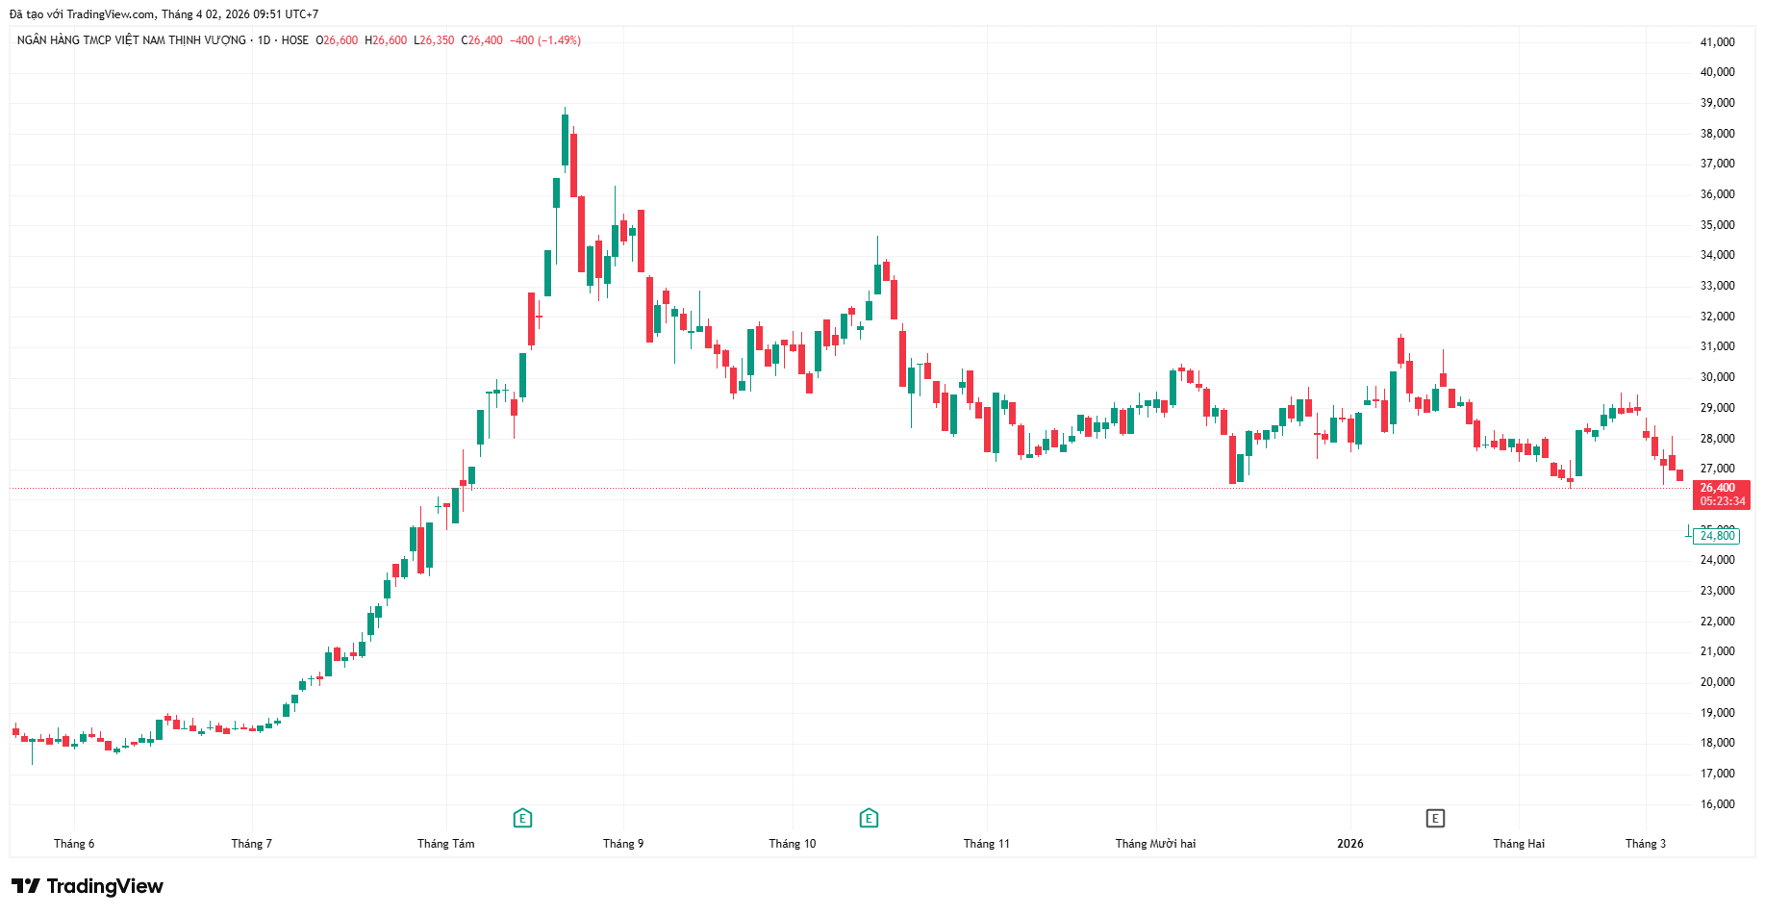1765x915 pixels.
Task: Click the HOSE exchange label in legend
Action: coord(295,40)
